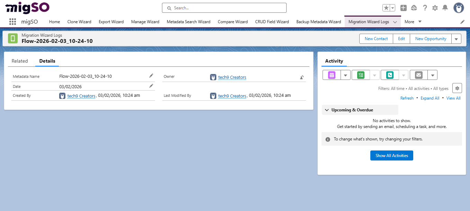470x211 pixels.
Task: Open the dropdown next to New Event
Action: coord(346,75)
